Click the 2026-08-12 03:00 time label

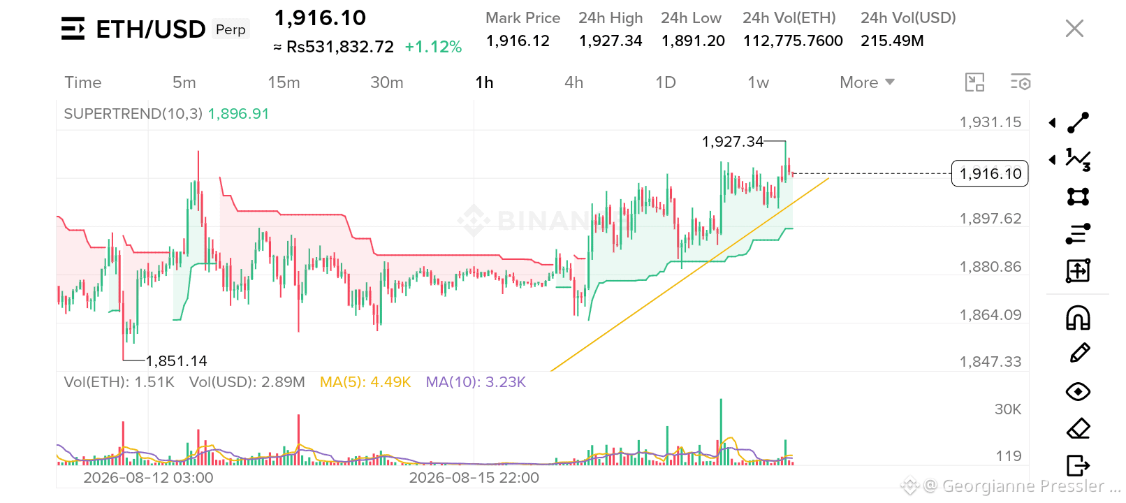click(148, 478)
